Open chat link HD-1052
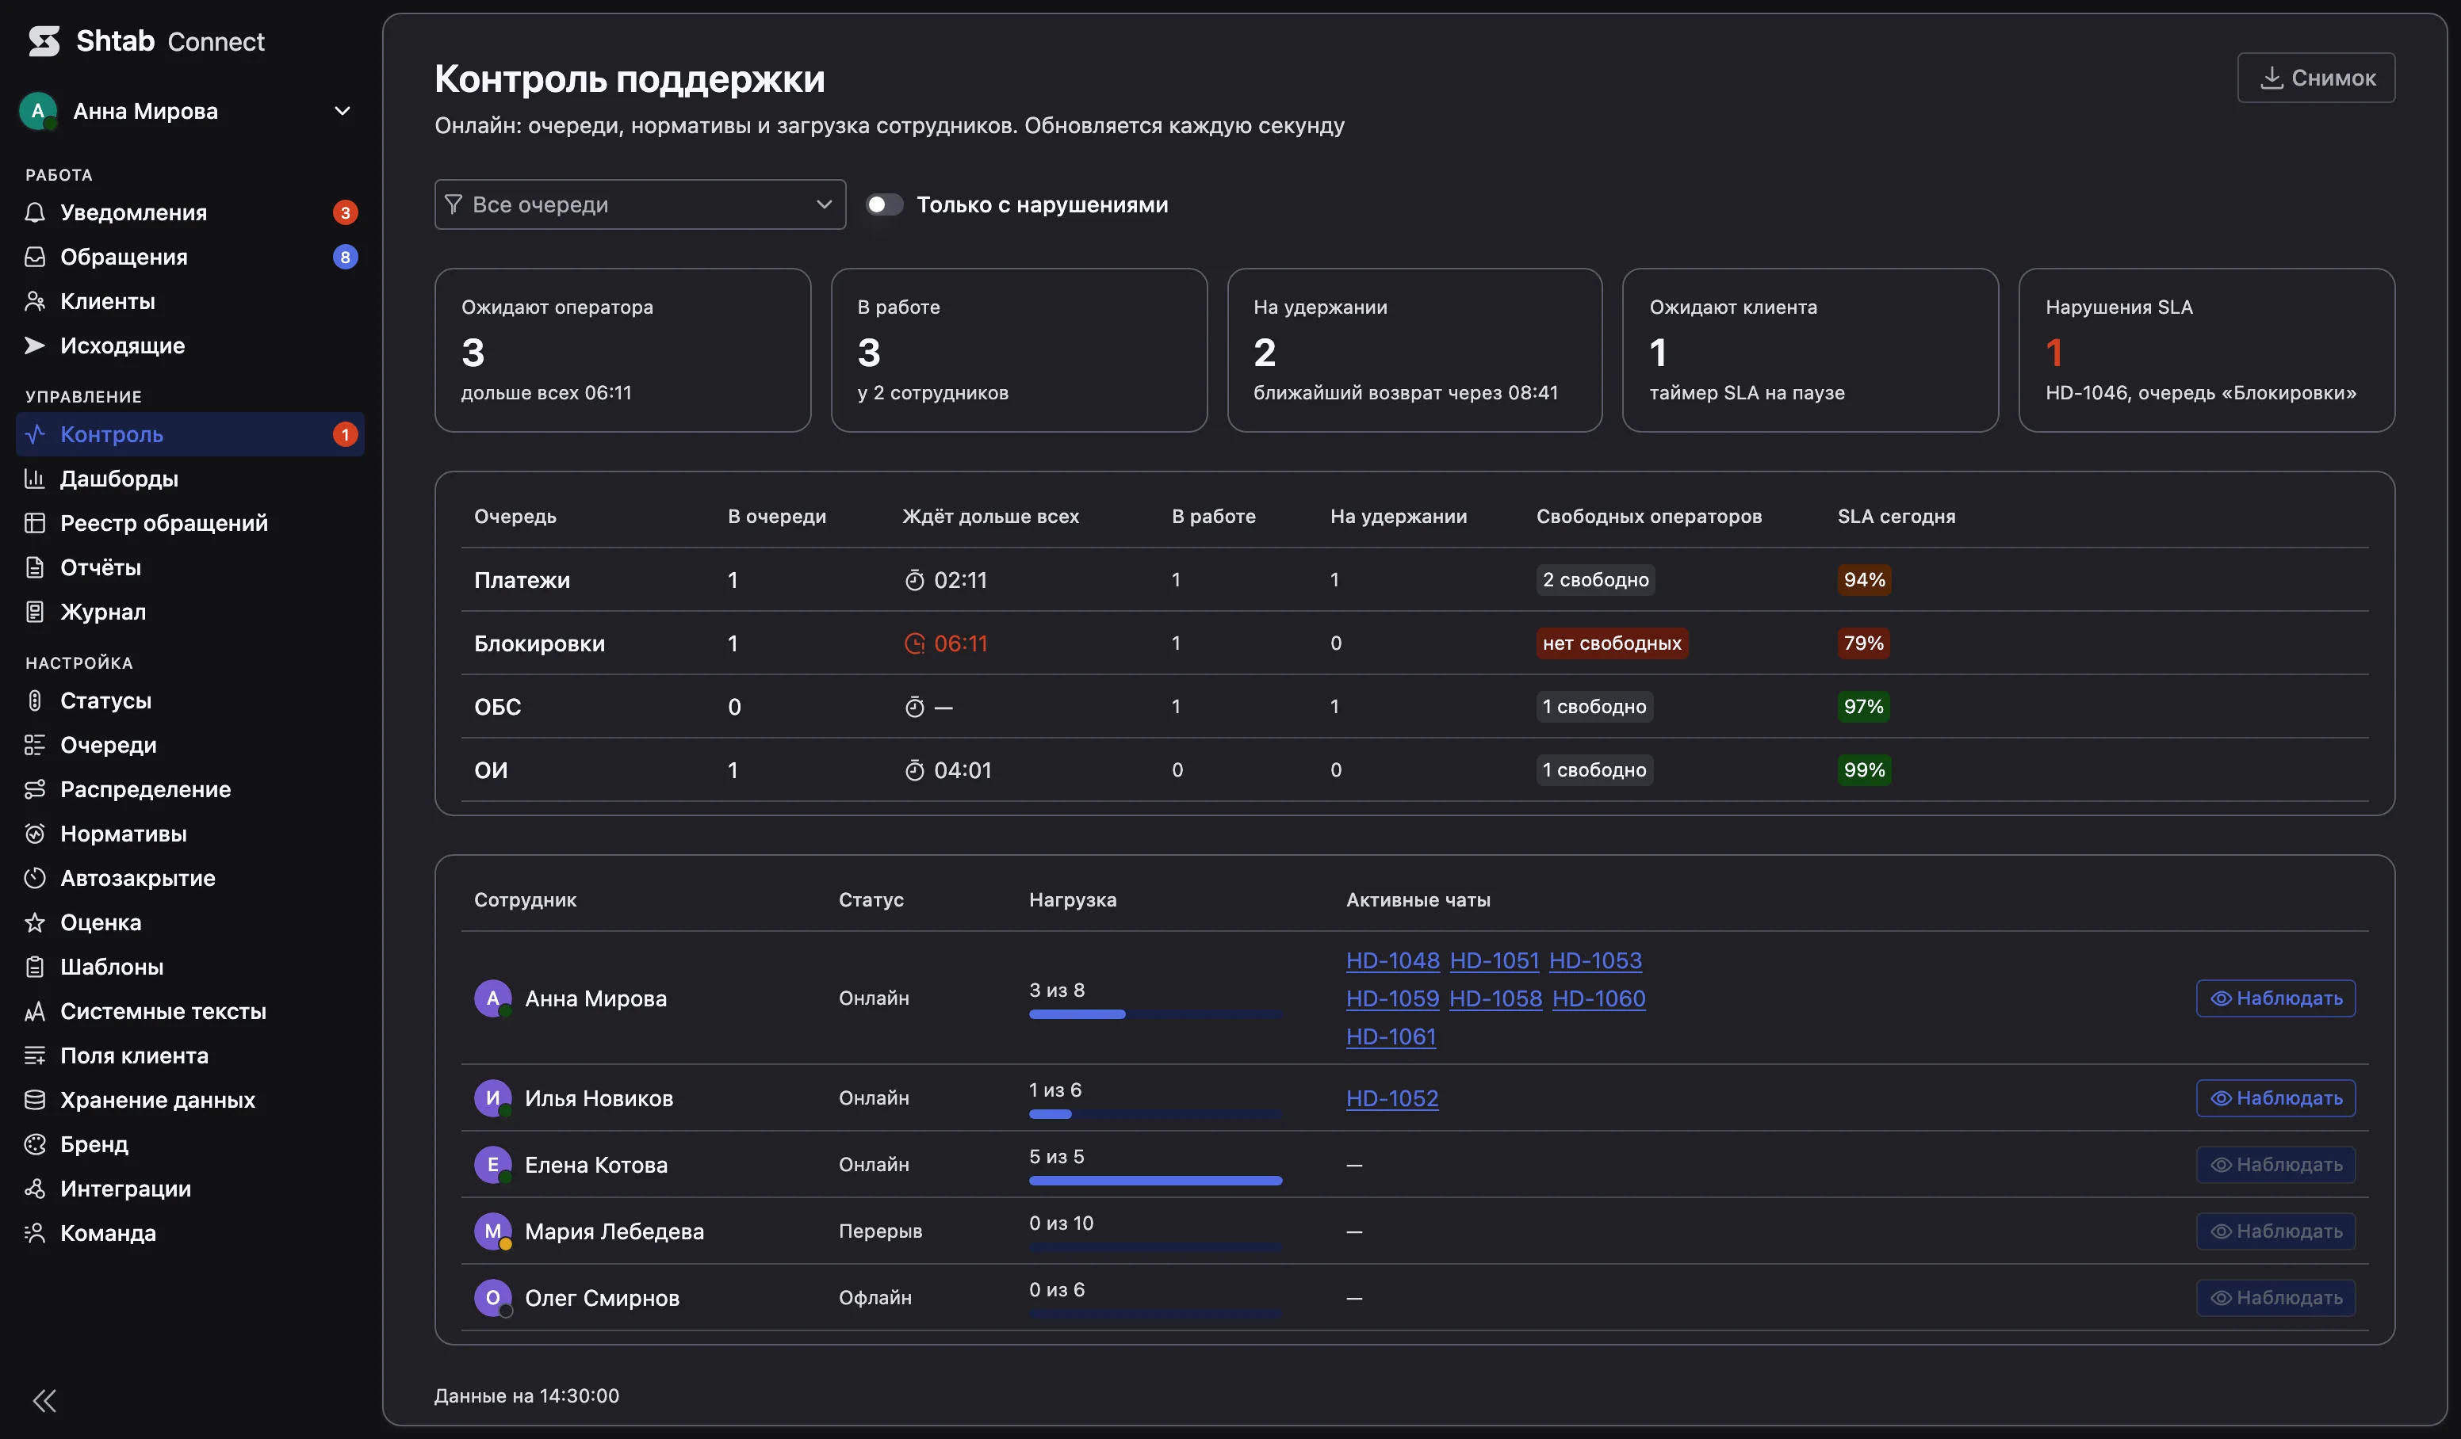2461x1439 pixels. [x=1391, y=1098]
